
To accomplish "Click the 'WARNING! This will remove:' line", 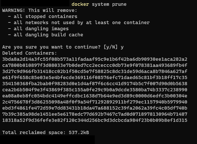I will coord(40,10).
